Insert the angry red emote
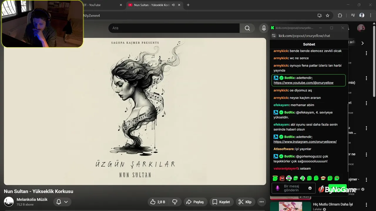The image size is (376, 211). tap(282, 178)
